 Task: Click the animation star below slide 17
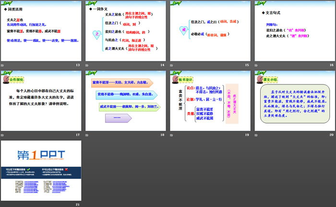tap(4, 135)
